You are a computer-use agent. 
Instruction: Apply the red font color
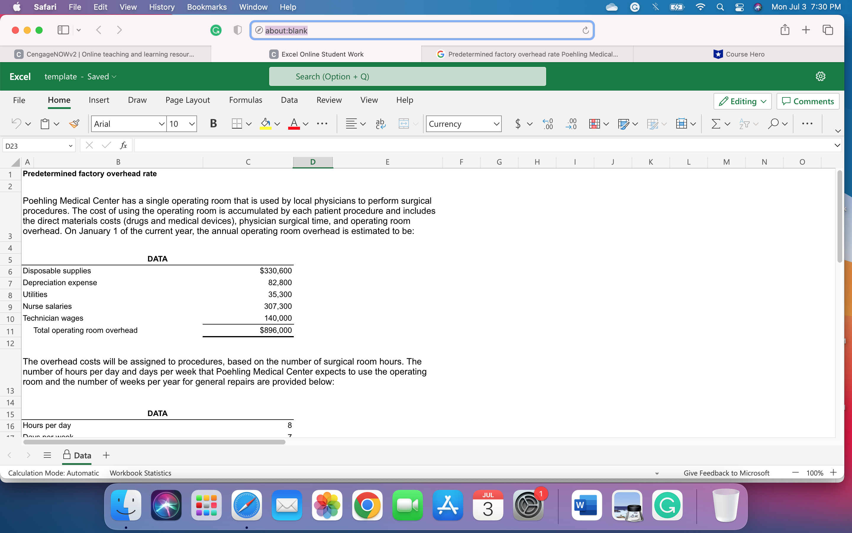(295, 124)
